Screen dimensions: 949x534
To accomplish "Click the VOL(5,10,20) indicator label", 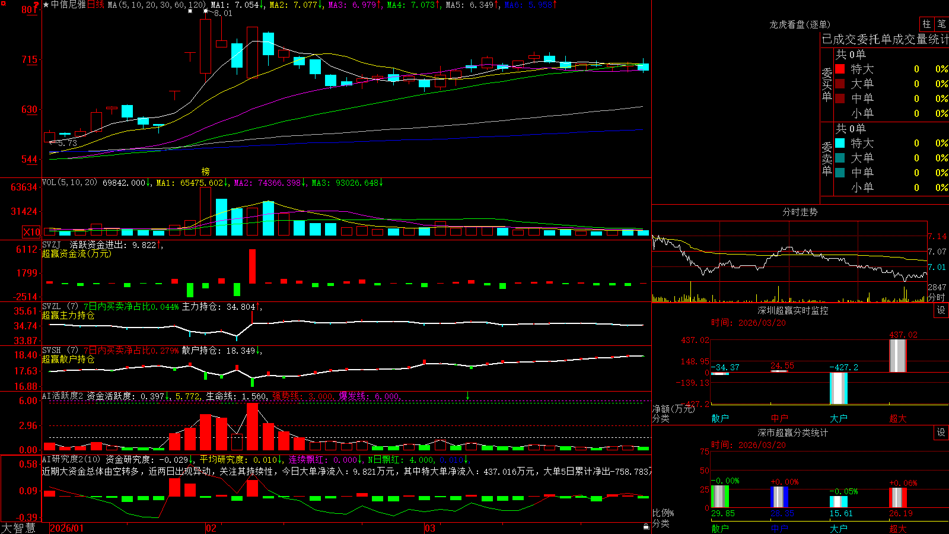I will [70, 183].
